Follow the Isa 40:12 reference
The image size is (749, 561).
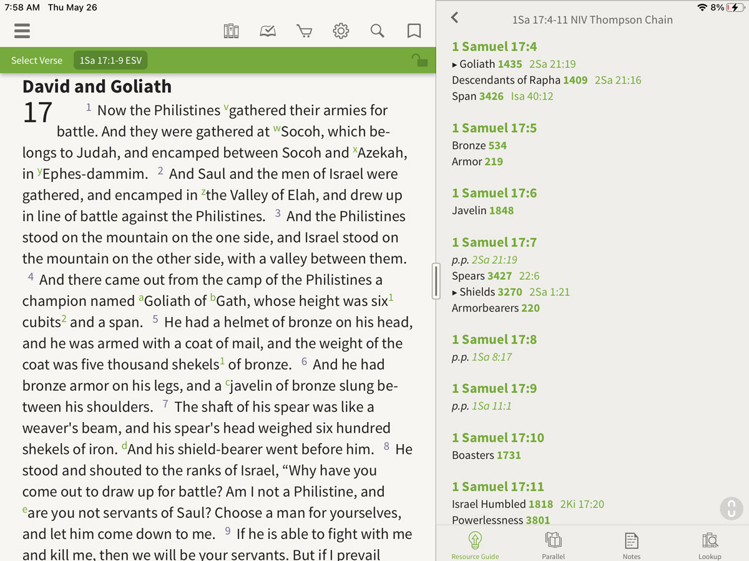coord(532,96)
